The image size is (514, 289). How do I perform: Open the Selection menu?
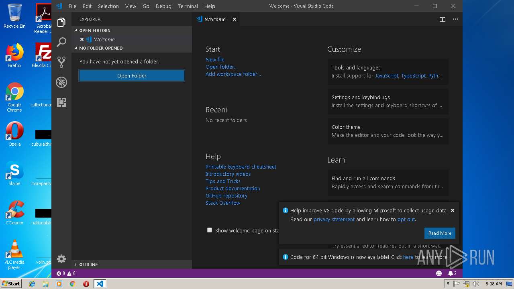108,6
